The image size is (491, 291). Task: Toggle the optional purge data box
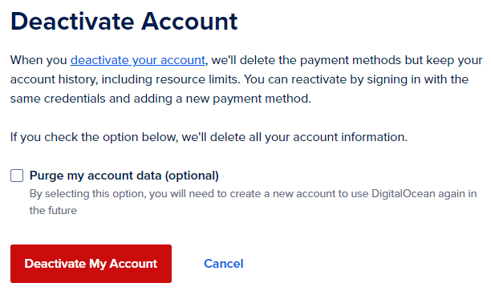point(17,176)
